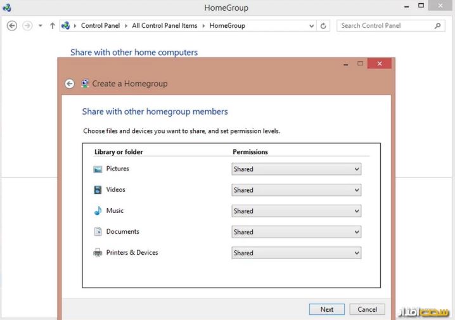Image resolution: width=455 pixels, height=320 pixels.
Task: Click the Documents library icon
Action: tap(98, 232)
